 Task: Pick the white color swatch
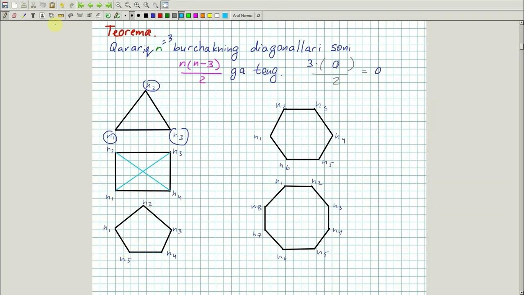point(217,16)
